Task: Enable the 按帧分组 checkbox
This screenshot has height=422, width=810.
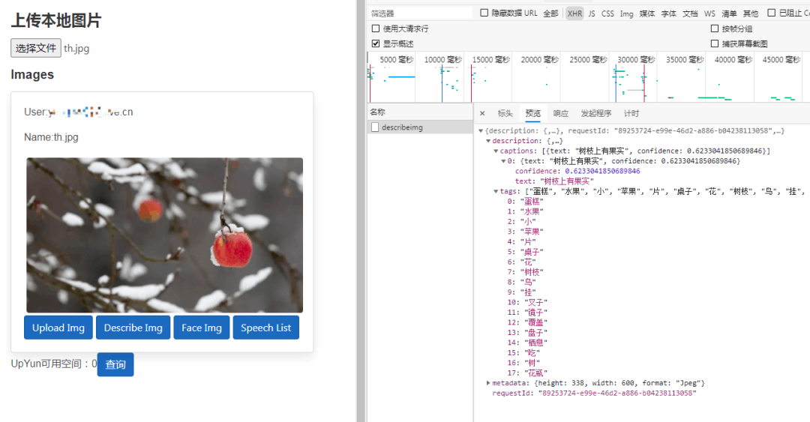Action: click(x=715, y=28)
